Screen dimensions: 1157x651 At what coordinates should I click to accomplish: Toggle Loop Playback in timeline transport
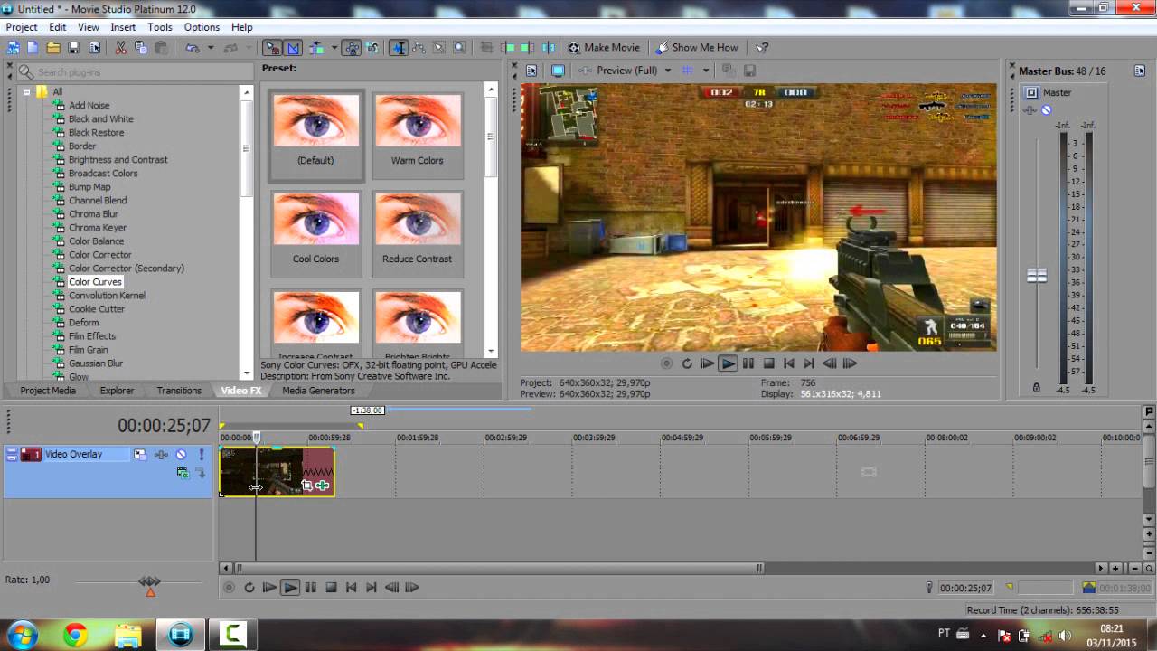click(249, 588)
